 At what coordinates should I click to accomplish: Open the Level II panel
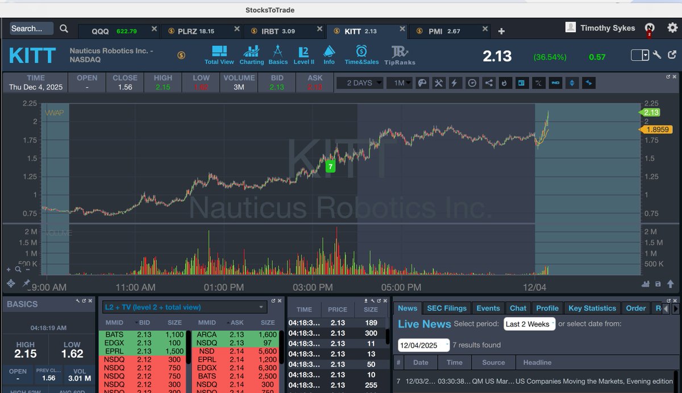pos(304,55)
